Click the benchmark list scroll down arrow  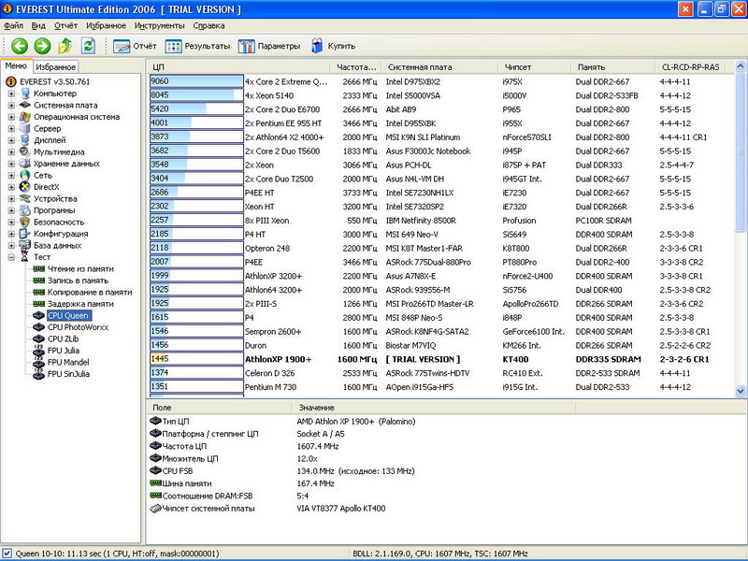point(741,391)
